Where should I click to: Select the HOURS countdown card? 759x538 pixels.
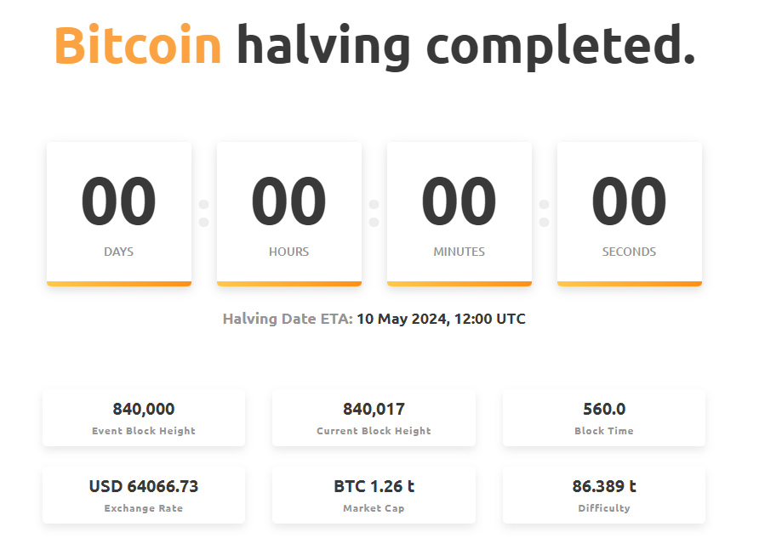pos(289,213)
